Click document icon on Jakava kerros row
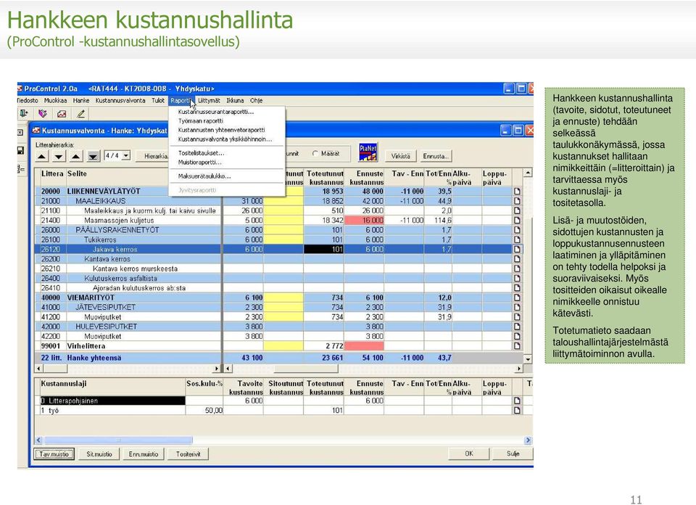Viewport: 696px width, 505px height. (517, 249)
